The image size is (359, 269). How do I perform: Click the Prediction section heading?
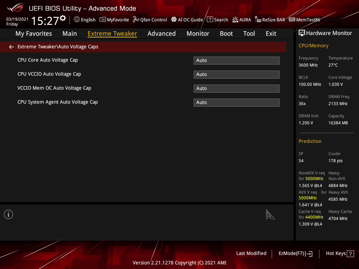pyautogui.click(x=310, y=141)
